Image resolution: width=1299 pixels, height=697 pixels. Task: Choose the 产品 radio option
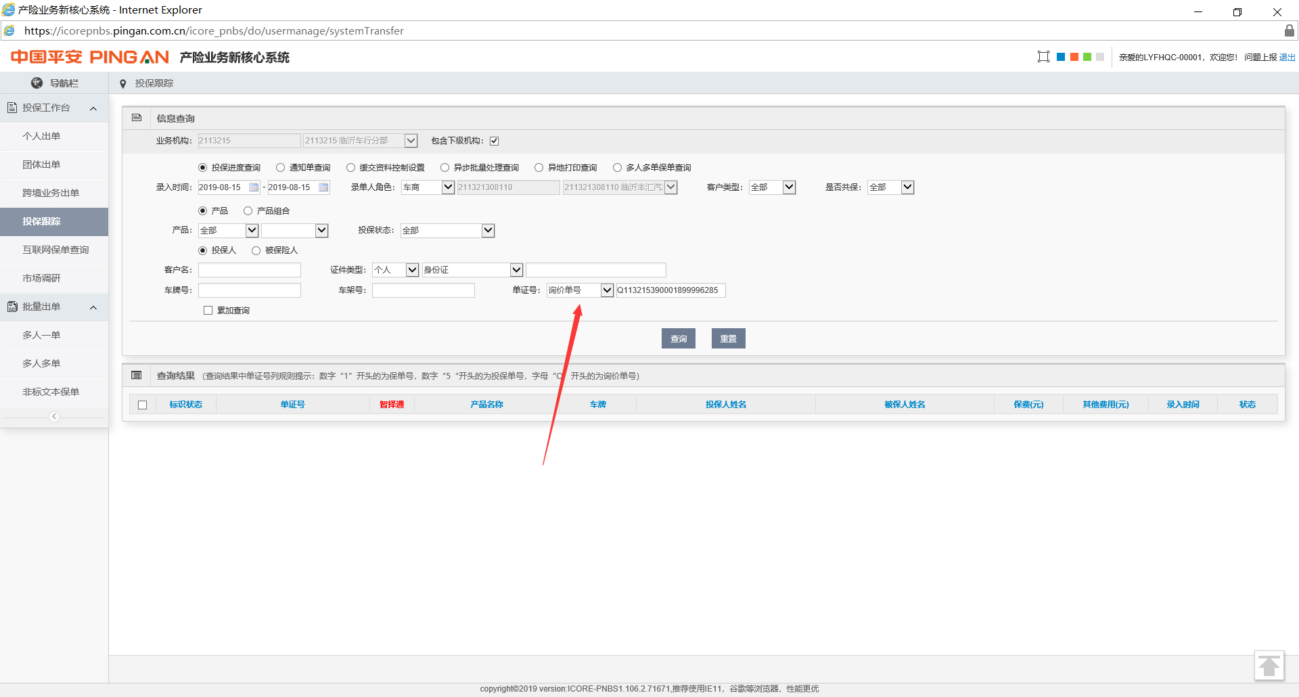click(x=202, y=211)
